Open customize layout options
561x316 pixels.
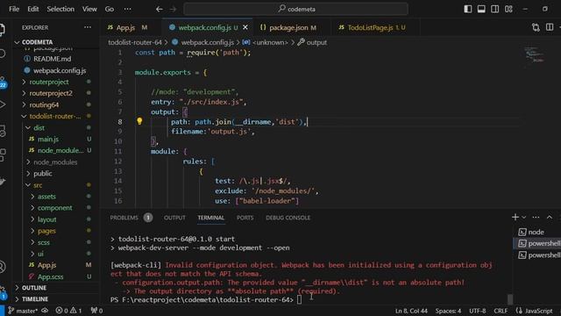coord(508,9)
